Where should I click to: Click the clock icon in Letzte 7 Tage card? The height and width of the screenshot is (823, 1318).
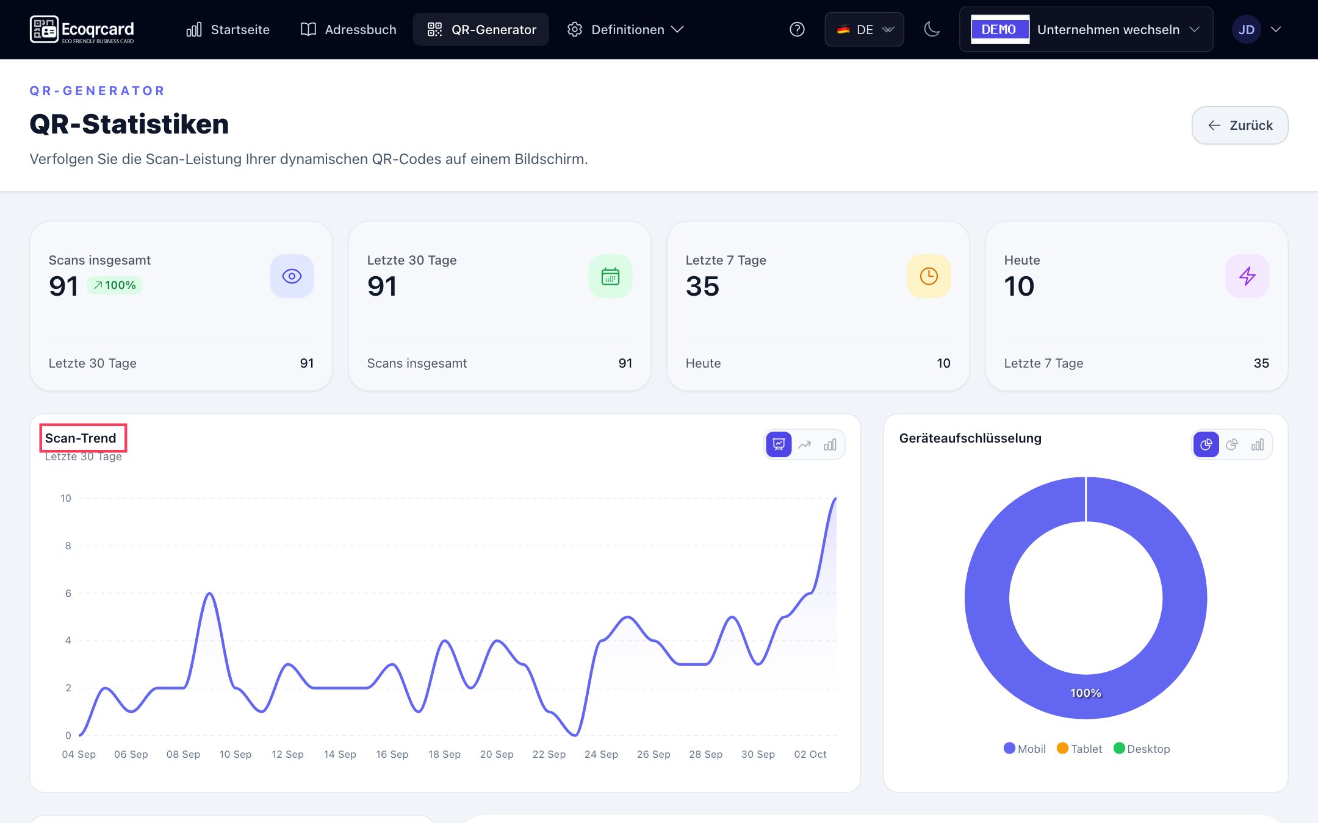929,276
